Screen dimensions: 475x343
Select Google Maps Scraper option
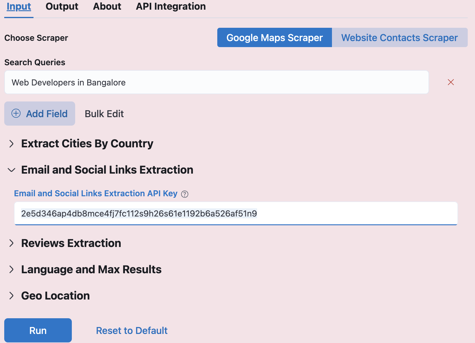click(x=275, y=37)
